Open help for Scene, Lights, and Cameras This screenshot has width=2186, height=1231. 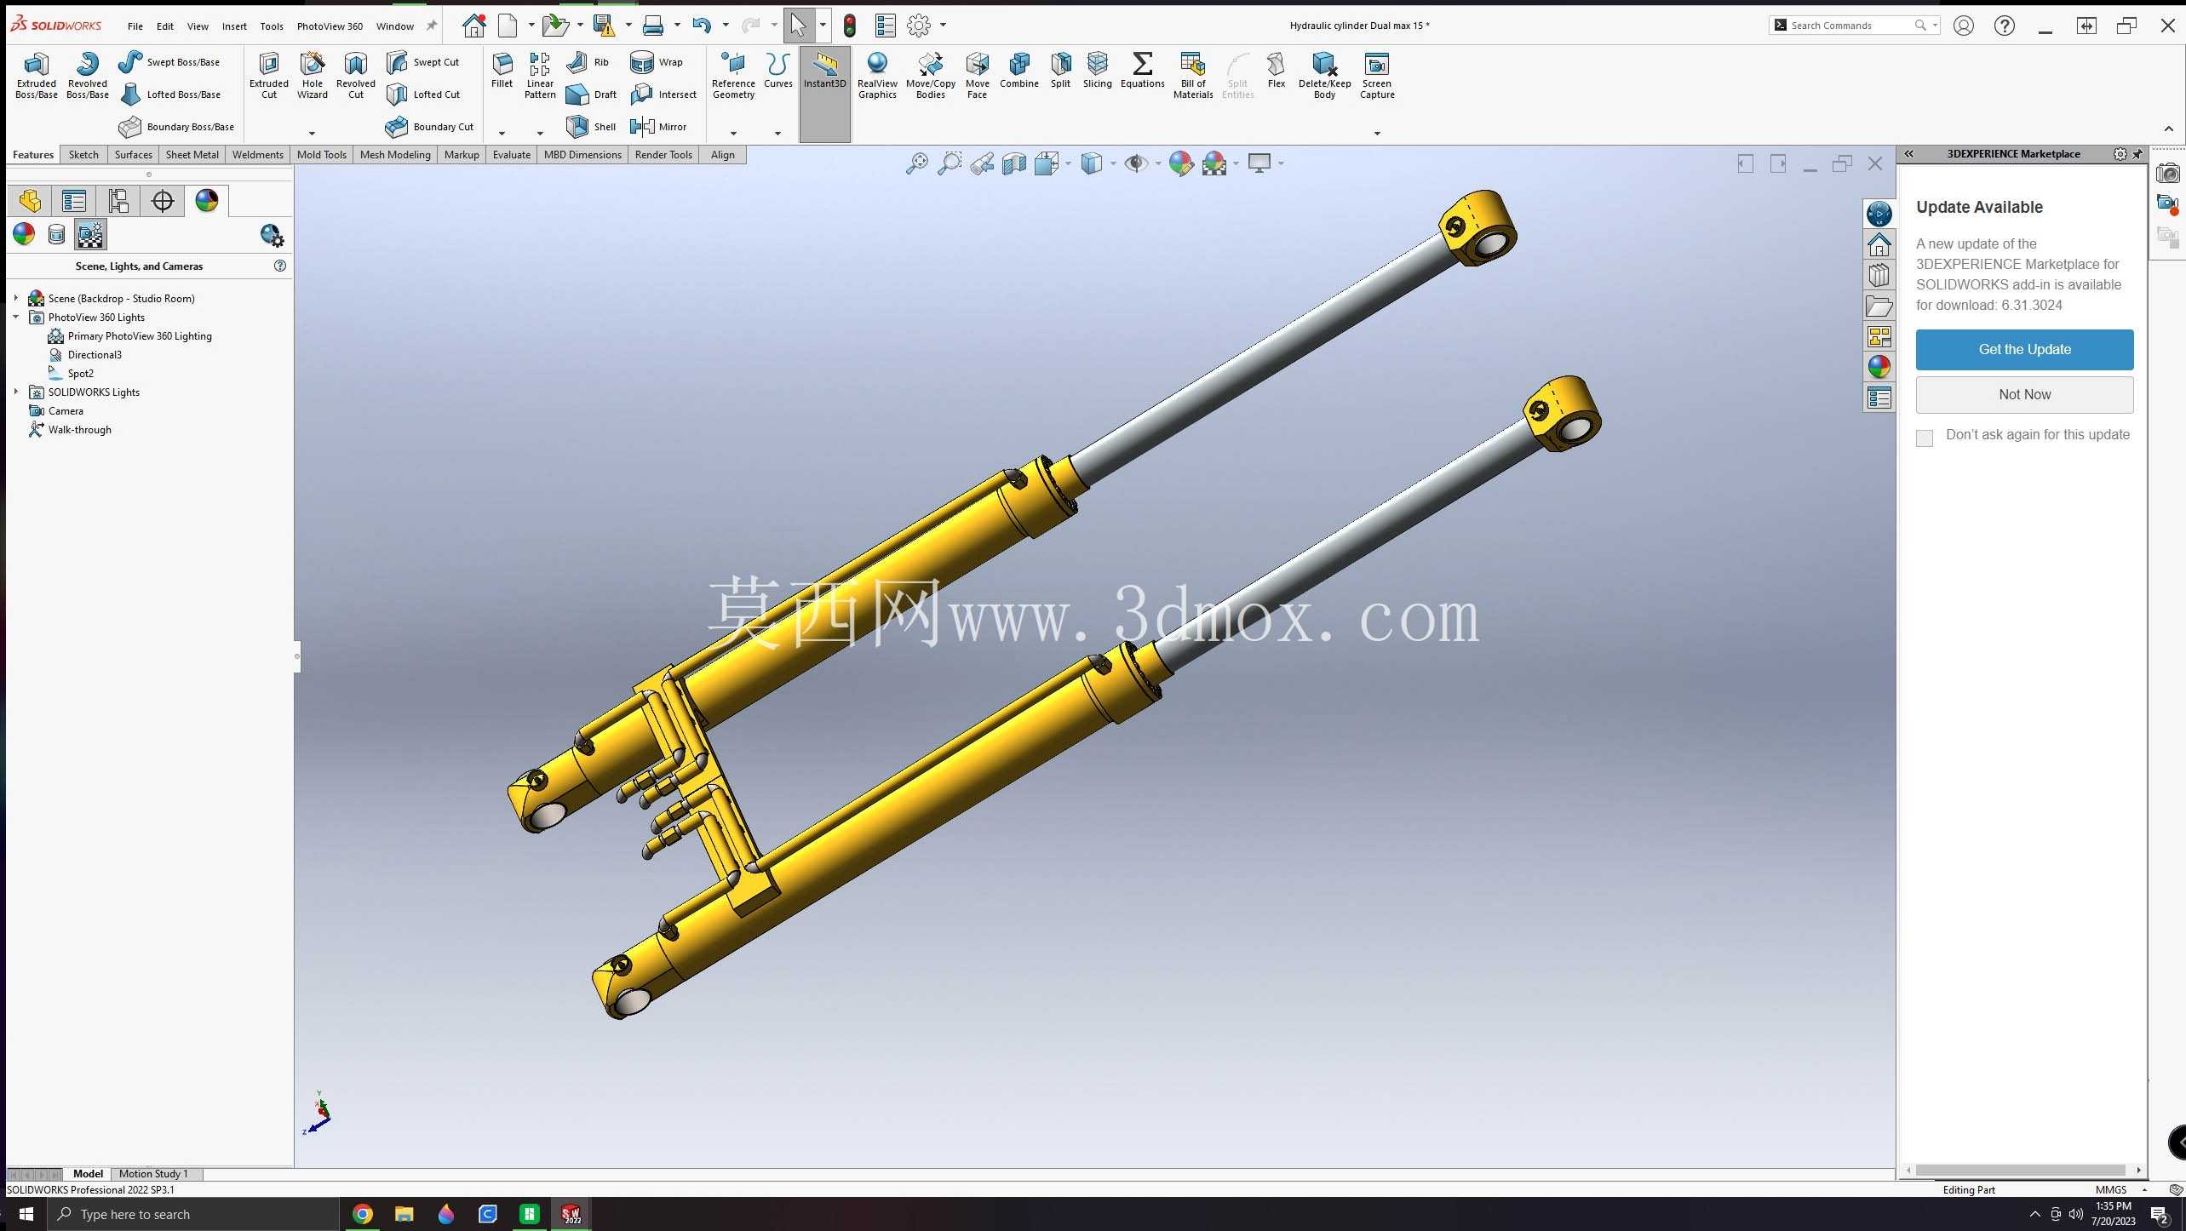[280, 266]
